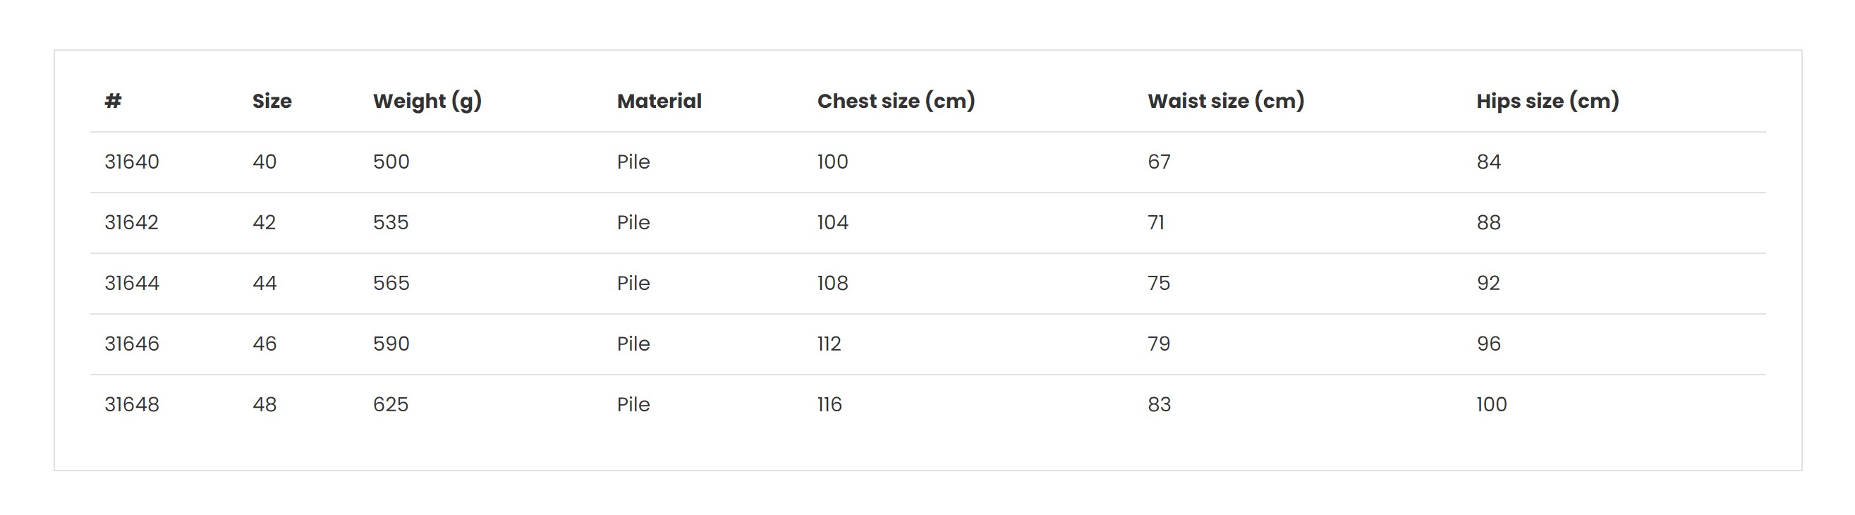This screenshot has width=1855, height=515.
Task: Select product number 31640
Action: (x=132, y=162)
